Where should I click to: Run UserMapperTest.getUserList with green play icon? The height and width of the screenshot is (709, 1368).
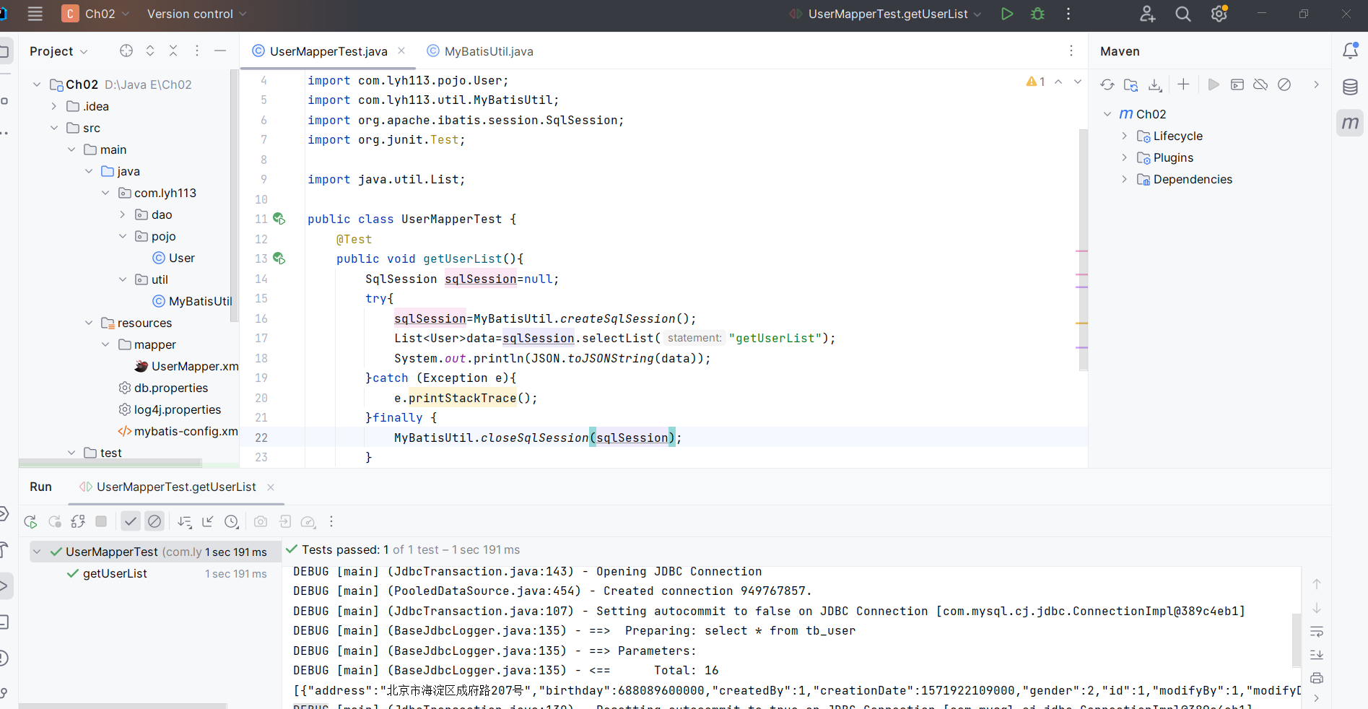1007,14
